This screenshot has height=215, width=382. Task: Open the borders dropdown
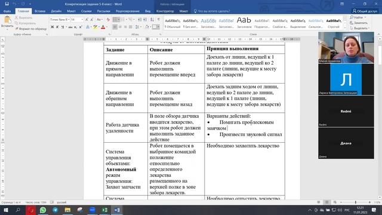point(158,27)
